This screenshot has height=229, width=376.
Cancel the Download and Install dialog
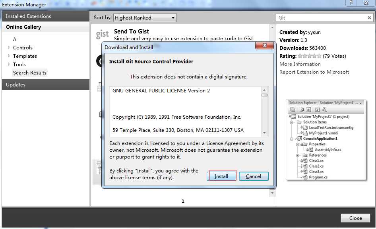[x=254, y=176]
